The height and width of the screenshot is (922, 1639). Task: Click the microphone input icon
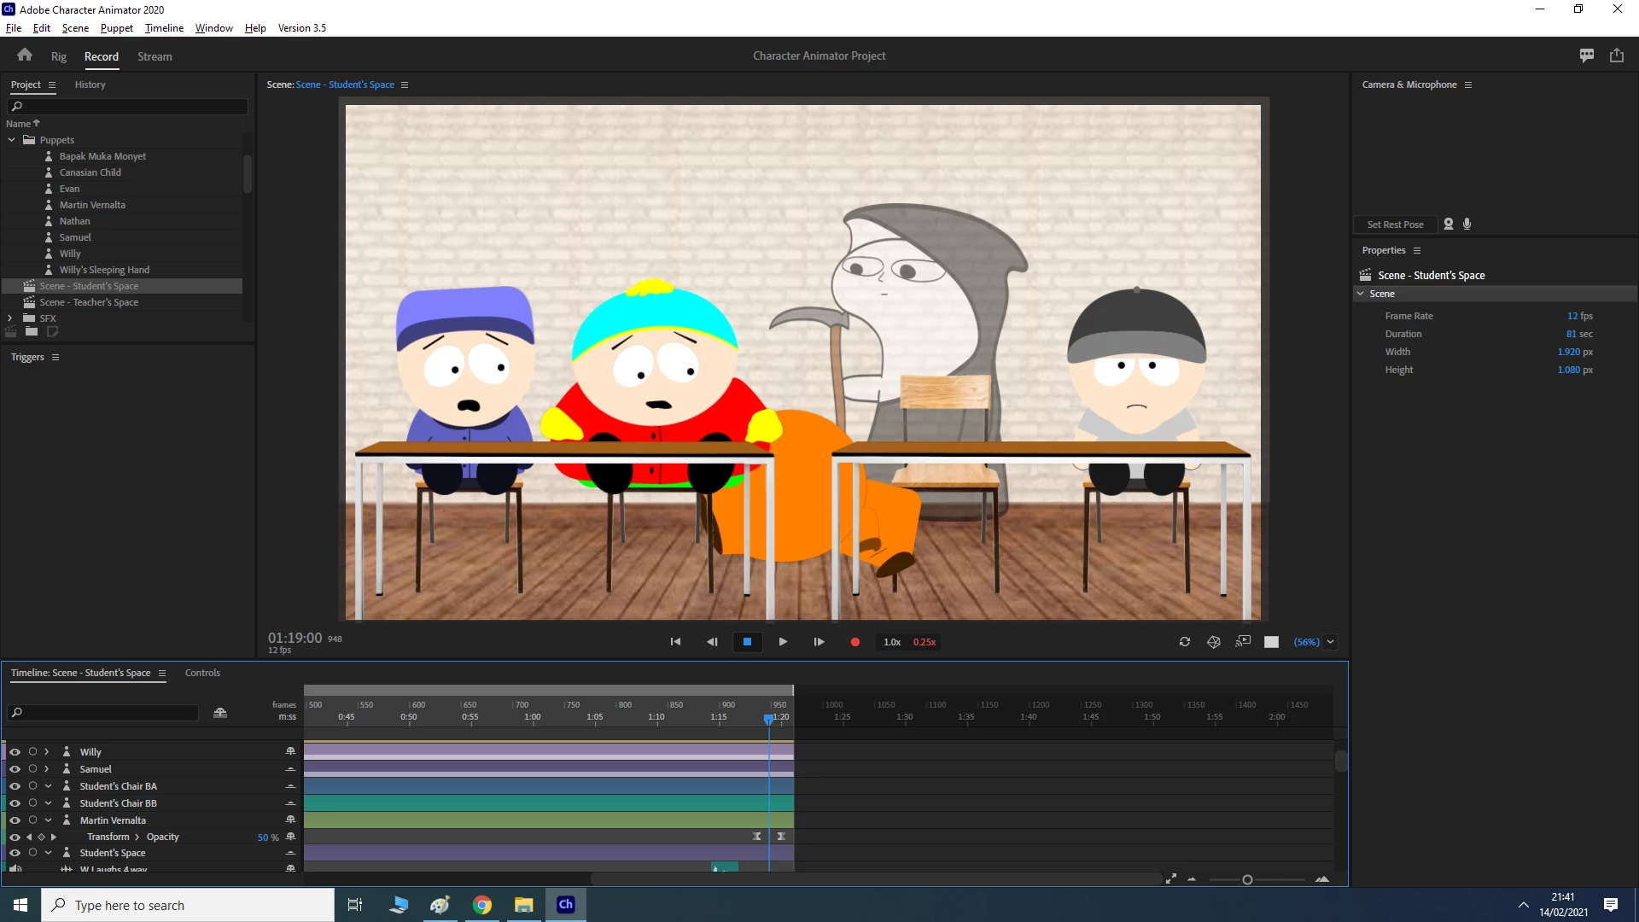coord(1467,225)
